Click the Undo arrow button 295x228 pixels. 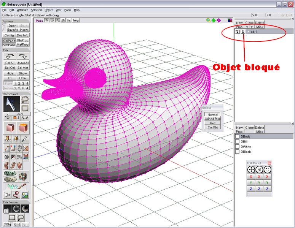[x=10, y=56]
